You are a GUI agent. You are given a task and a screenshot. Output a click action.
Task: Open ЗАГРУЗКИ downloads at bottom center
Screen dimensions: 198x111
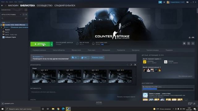tap(99, 103)
